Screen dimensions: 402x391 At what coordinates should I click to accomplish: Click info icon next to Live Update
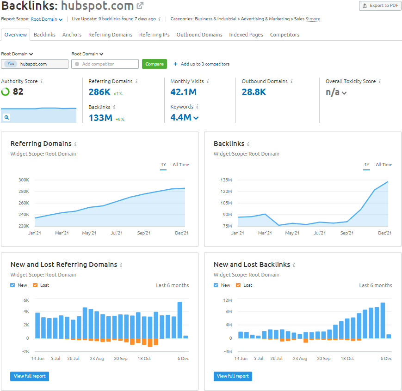click(160, 19)
